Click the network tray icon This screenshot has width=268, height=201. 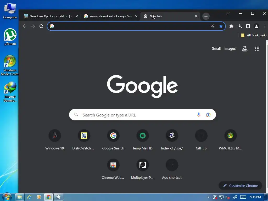(221, 197)
